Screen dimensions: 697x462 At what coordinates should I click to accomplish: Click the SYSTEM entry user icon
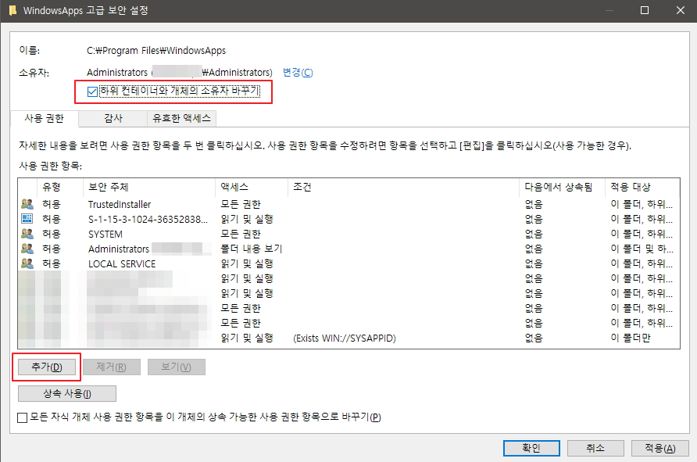pos(27,234)
